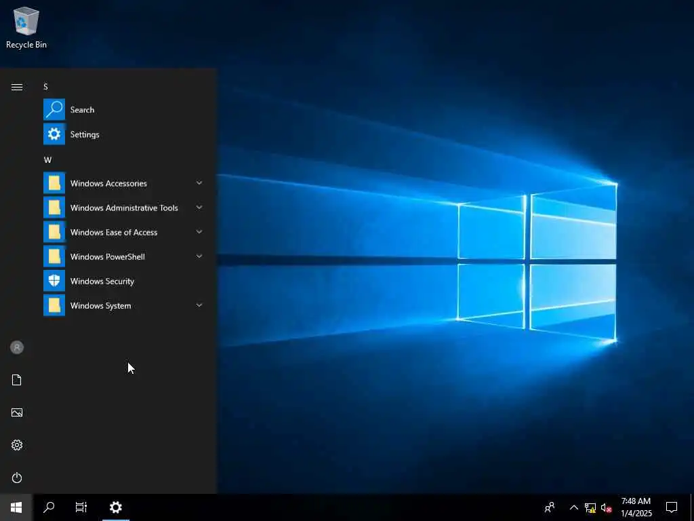Viewport: 694px width, 521px height.
Task: Select the Windows Administrative Tools text label
Action: point(124,208)
